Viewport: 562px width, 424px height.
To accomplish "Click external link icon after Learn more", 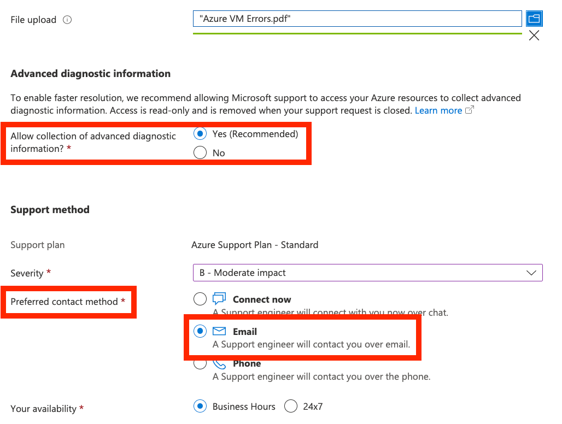I will [469, 110].
